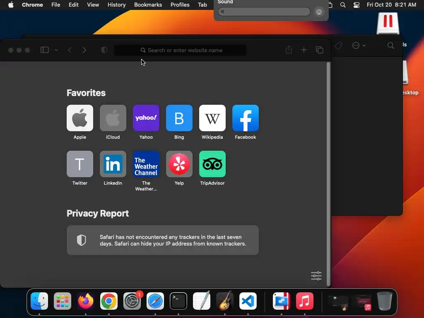The width and height of the screenshot is (424, 318).
Task: Open AirPlay output icon in Sound panel
Action: click(x=319, y=12)
